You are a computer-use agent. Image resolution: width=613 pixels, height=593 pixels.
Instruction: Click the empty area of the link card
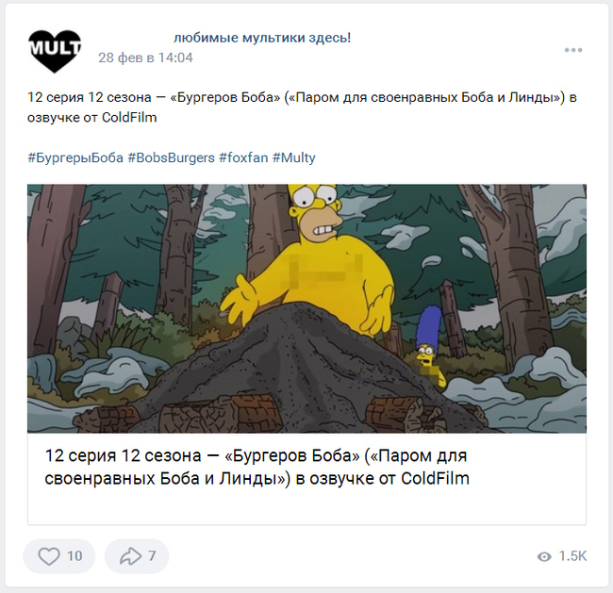click(x=306, y=506)
